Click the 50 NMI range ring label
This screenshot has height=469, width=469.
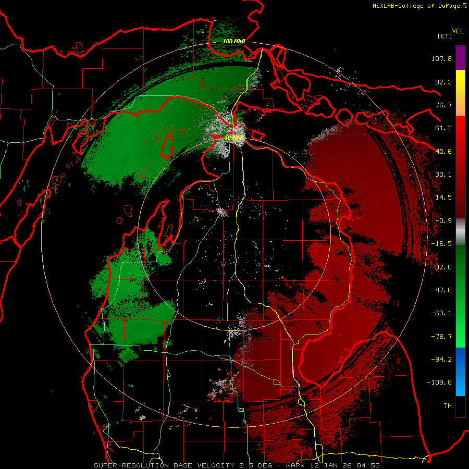(234, 138)
